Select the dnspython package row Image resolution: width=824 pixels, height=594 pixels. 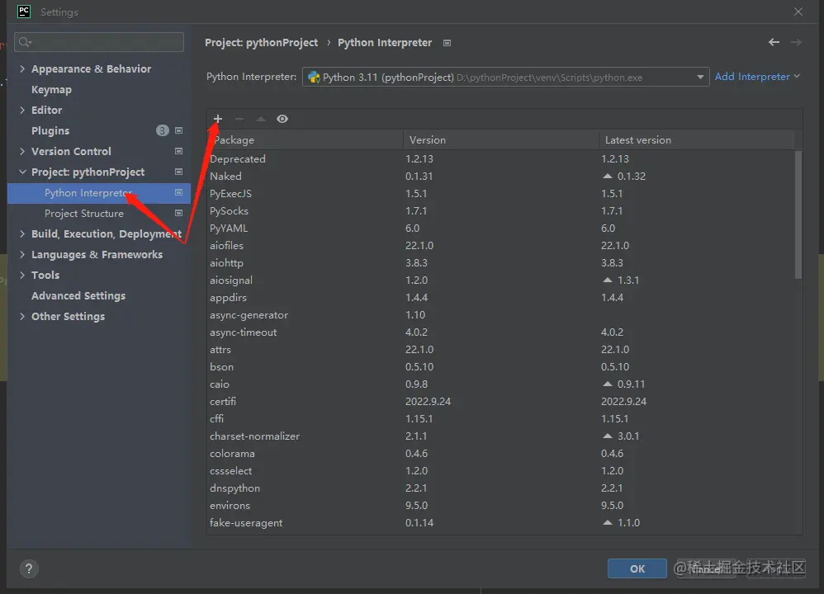501,488
